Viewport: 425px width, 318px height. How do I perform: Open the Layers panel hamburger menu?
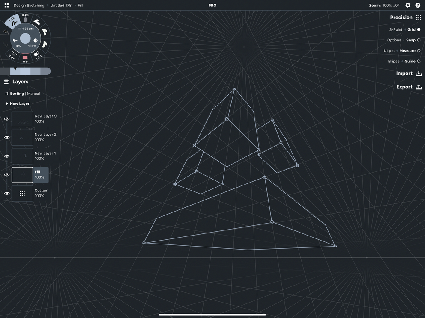pyautogui.click(x=6, y=81)
